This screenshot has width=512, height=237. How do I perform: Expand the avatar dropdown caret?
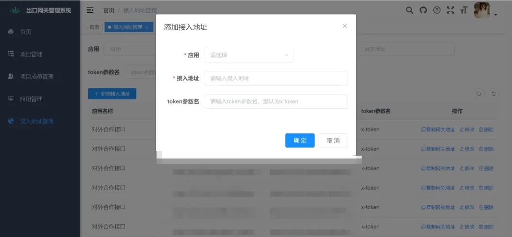pyautogui.click(x=495, y=15)
